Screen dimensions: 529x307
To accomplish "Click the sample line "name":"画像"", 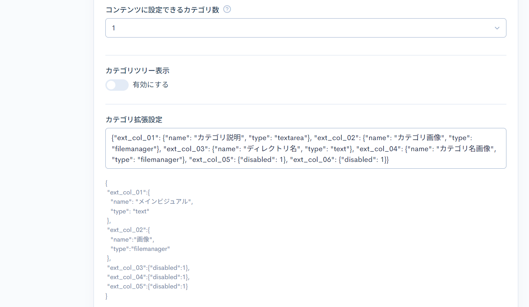I will point(132,239).
